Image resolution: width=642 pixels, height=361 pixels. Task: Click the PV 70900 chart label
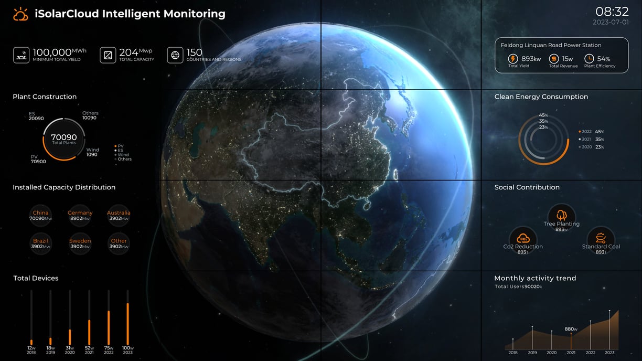pyautogui.click(x=38, y=159)
